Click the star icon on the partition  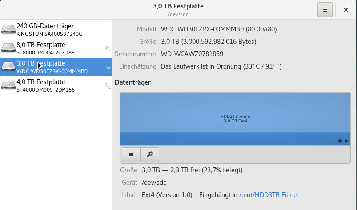click(340, 141)
